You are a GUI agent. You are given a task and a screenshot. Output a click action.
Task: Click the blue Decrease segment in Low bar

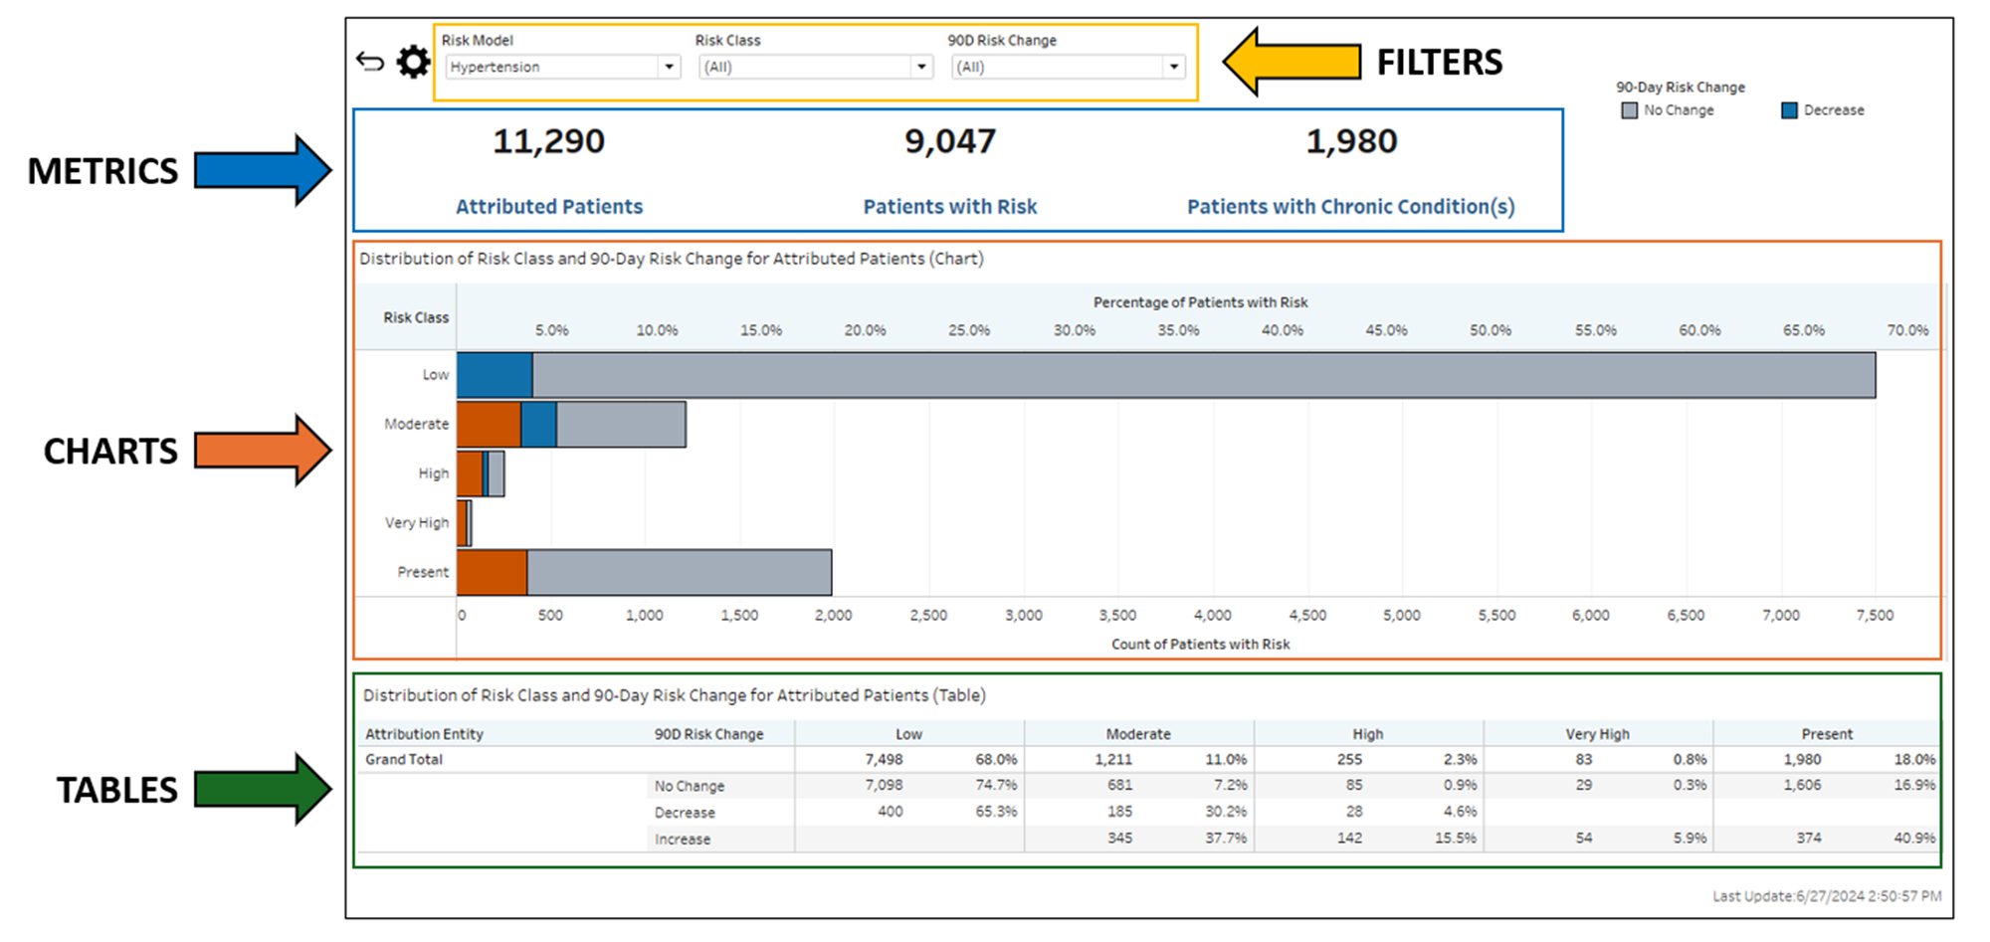coord(495,376)
